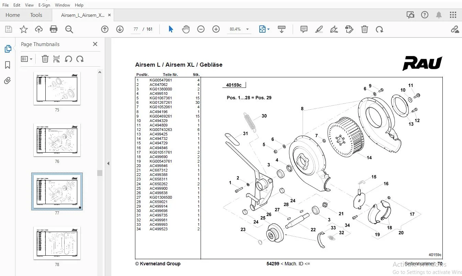The height and width of the screenshot is (276, 462).
Task: Select the highlight text pen tool
Action: coord(319,29)
